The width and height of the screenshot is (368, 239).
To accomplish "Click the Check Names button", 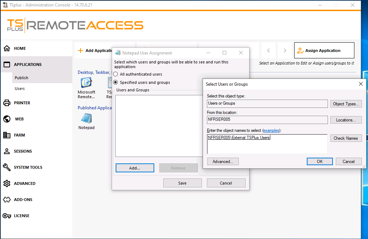I will 346,138.
